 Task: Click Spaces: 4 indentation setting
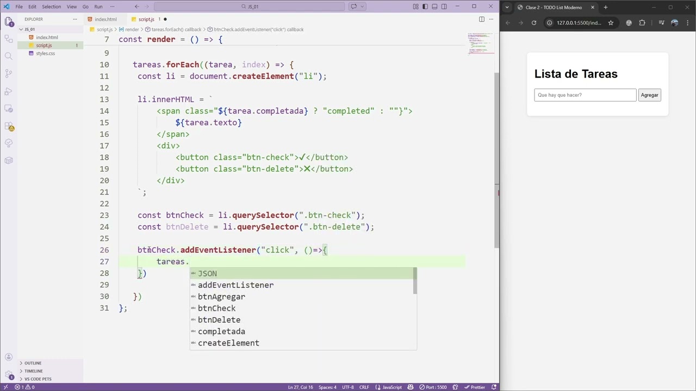[x=327, y=387]
